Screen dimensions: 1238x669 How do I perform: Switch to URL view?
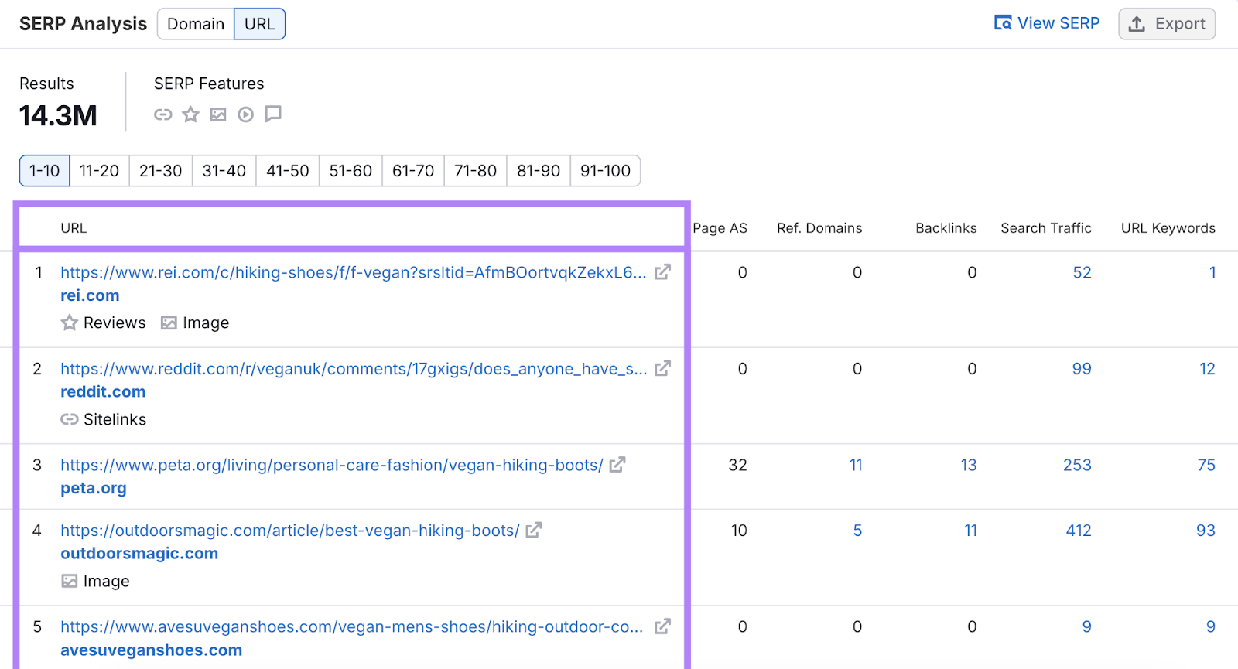260,24
